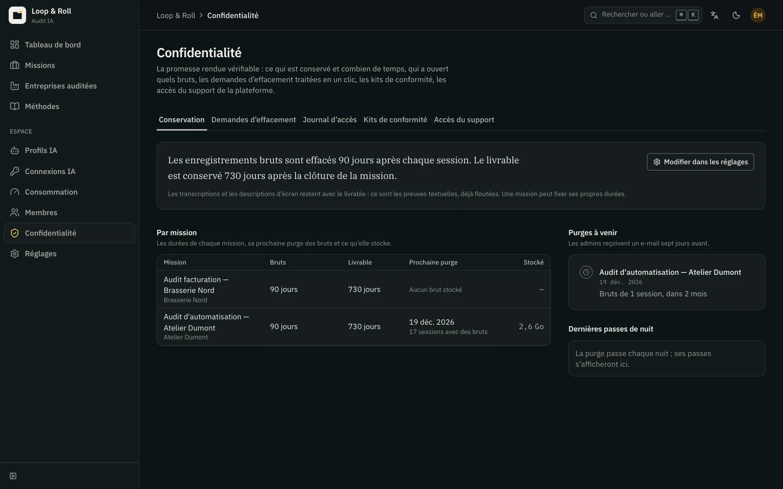Image resolution: width=783 pixels, height=489 pixels.
Task: Click Loop & Roll breadcrumb link
Action: coord(176,16)
